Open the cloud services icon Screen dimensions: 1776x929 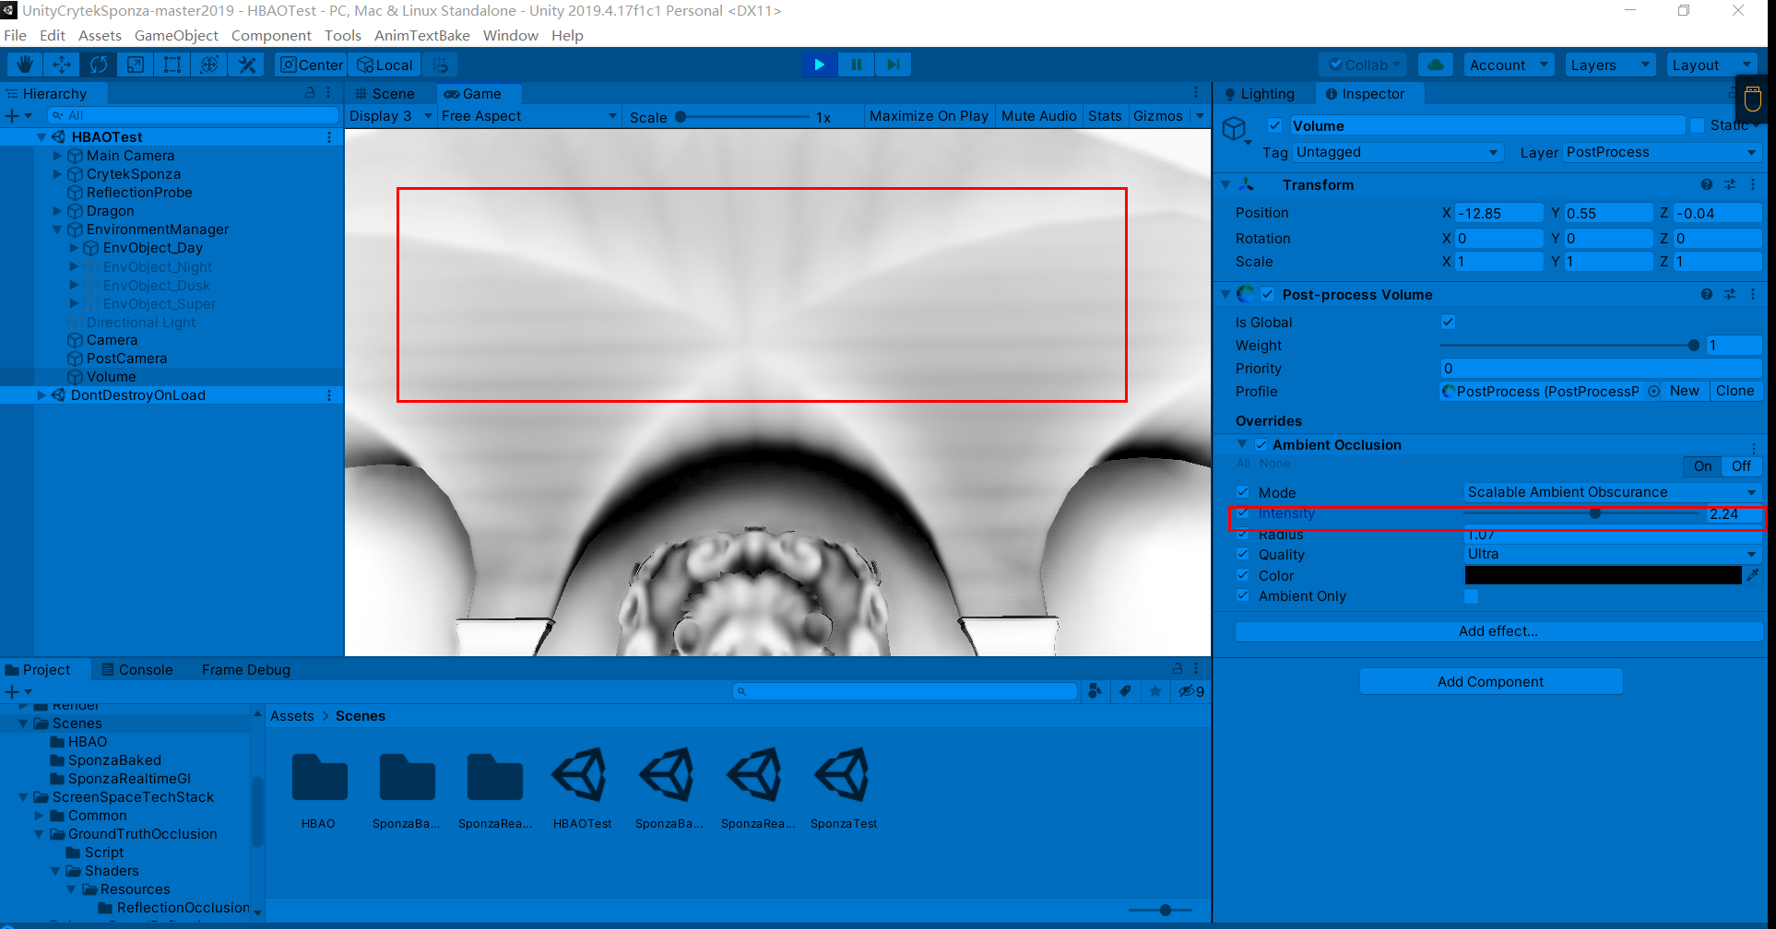tap(1435, 65)
